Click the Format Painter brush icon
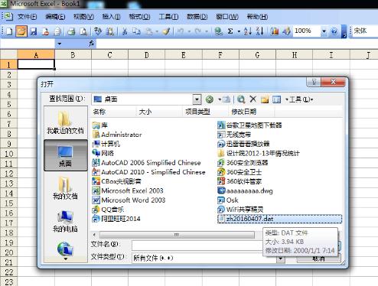The height and width of the screenshot is (286, 378). [x=166, y=31]
